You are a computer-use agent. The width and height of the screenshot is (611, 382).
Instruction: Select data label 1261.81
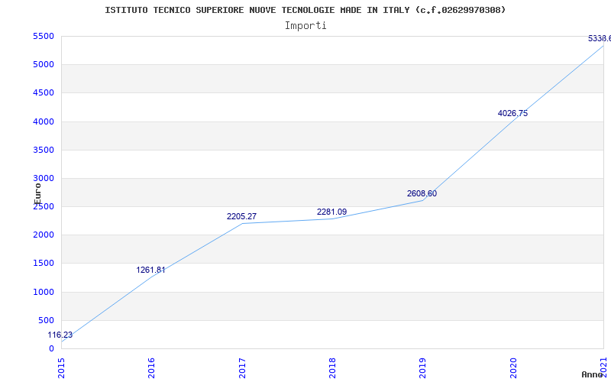click(150, 270)
